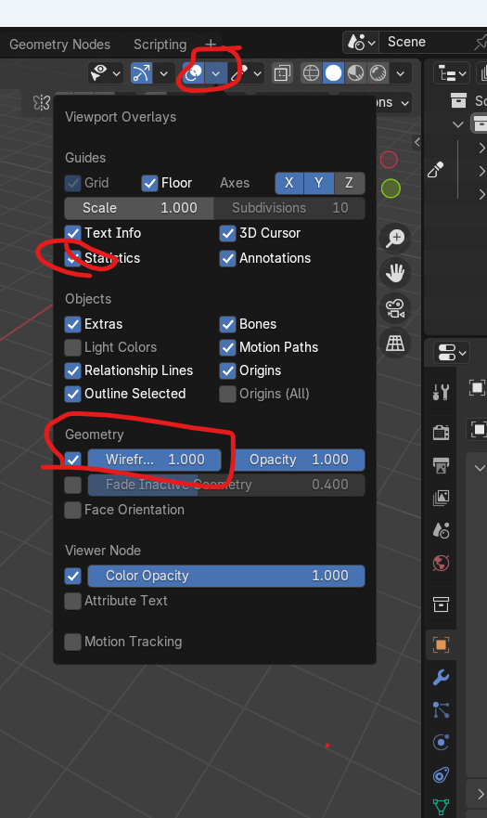The width and height of the screenshot is (487, 818).
Task: Toggle perspective/orthographic grid gizmo
Action: click(395, 344)
